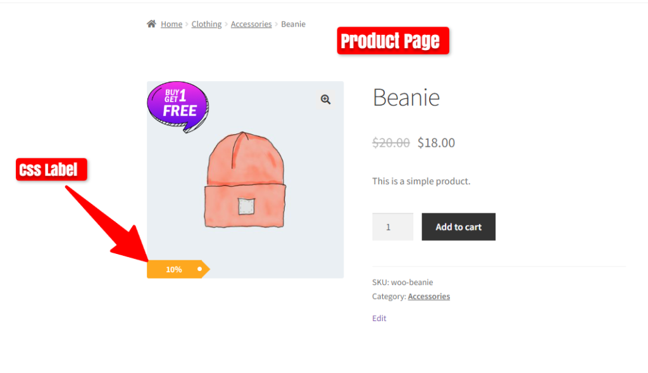The image size is (648, 373).
Task: Click the Accessories category link near the SKU
Action: pos(428,296)
